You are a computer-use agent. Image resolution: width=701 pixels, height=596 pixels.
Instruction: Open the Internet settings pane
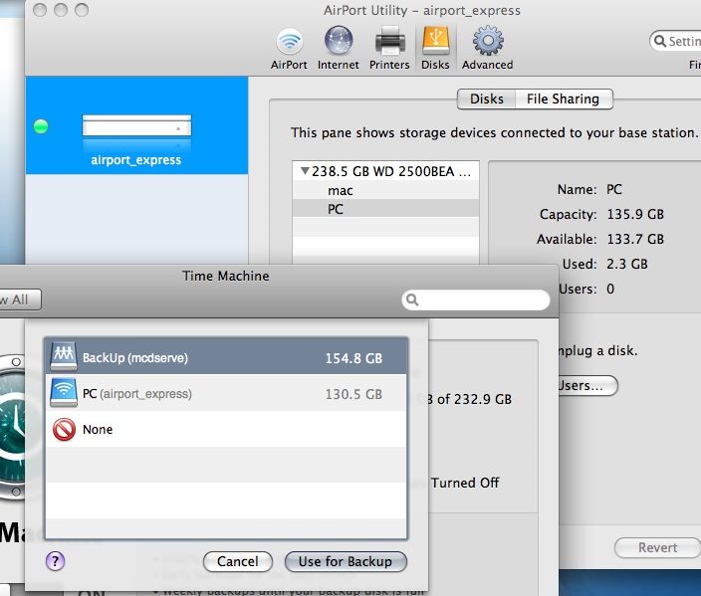click(338, 49)
